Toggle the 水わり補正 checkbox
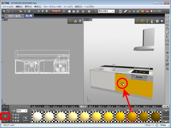The height and width of the screenshot is (128, 171). point(152,11)
